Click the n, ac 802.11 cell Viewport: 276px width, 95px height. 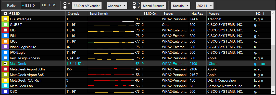[262, 69]
